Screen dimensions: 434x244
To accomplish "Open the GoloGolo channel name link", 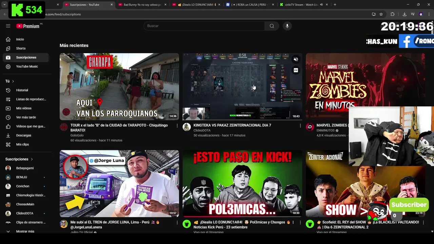I will coord(77,135).
